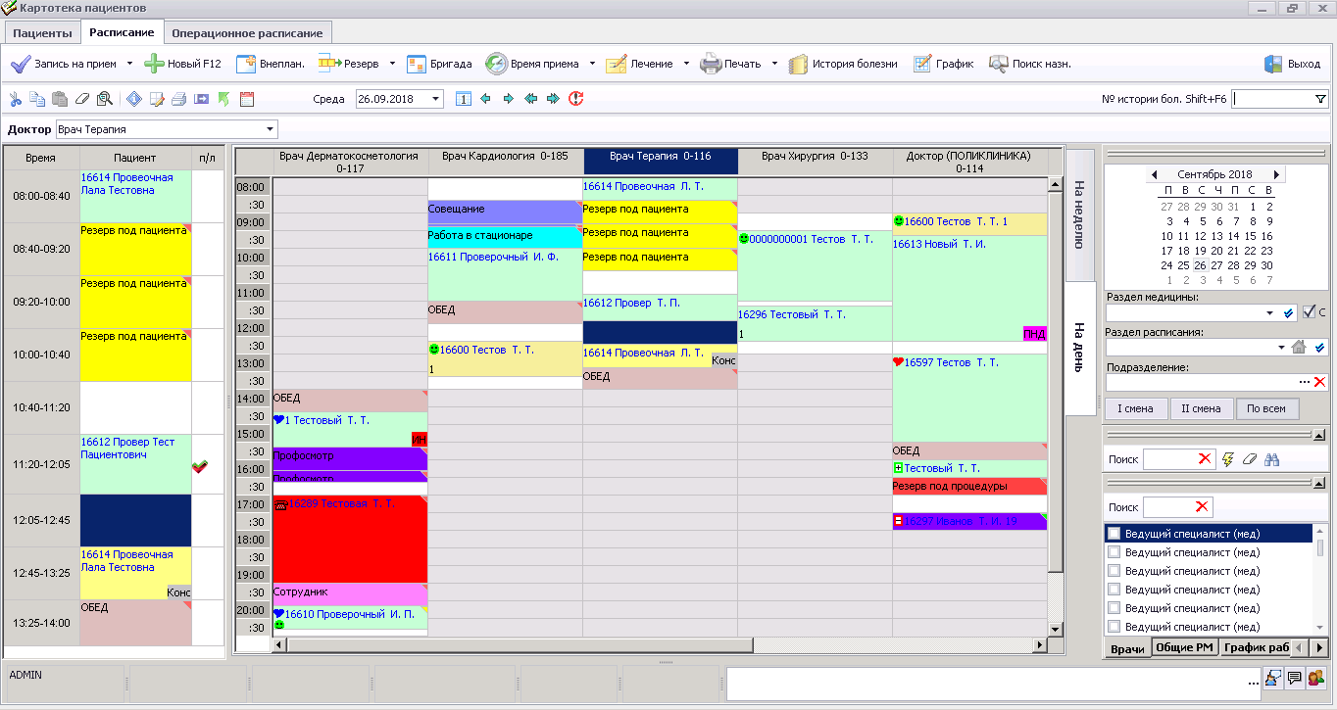Collapse the search panel with its arrow button
Viewport: 1337px width, 710px height.
1319,435
